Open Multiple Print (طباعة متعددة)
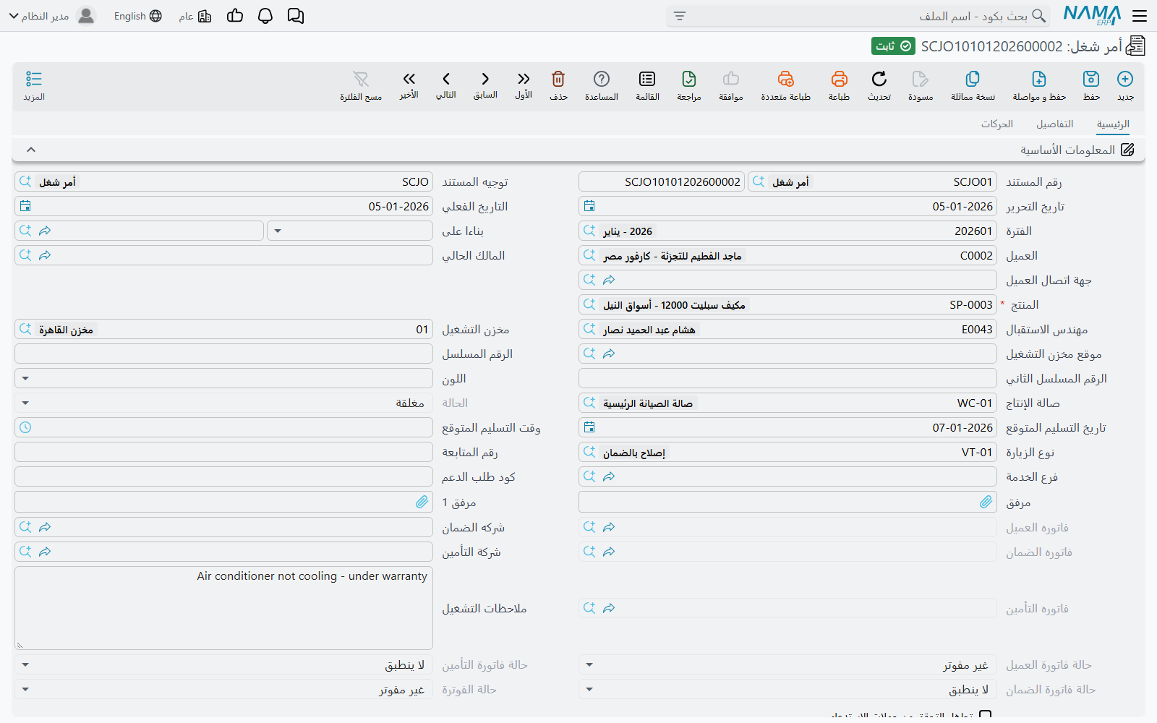The width and height of the screenshot is (1157, 723). (786, 79)
